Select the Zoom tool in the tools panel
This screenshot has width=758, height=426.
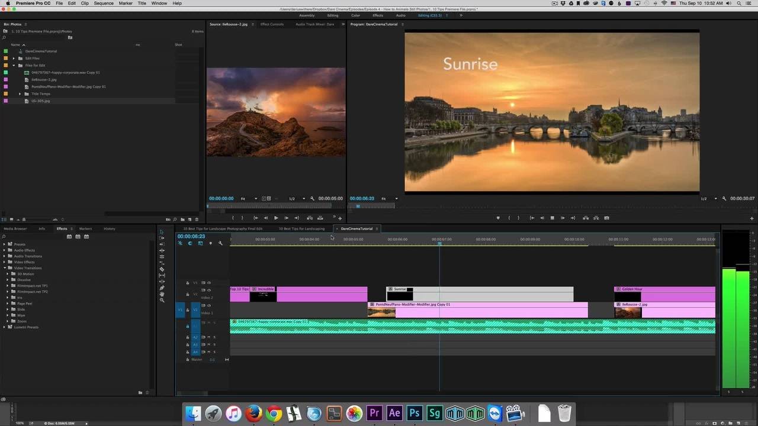point(162,300)
